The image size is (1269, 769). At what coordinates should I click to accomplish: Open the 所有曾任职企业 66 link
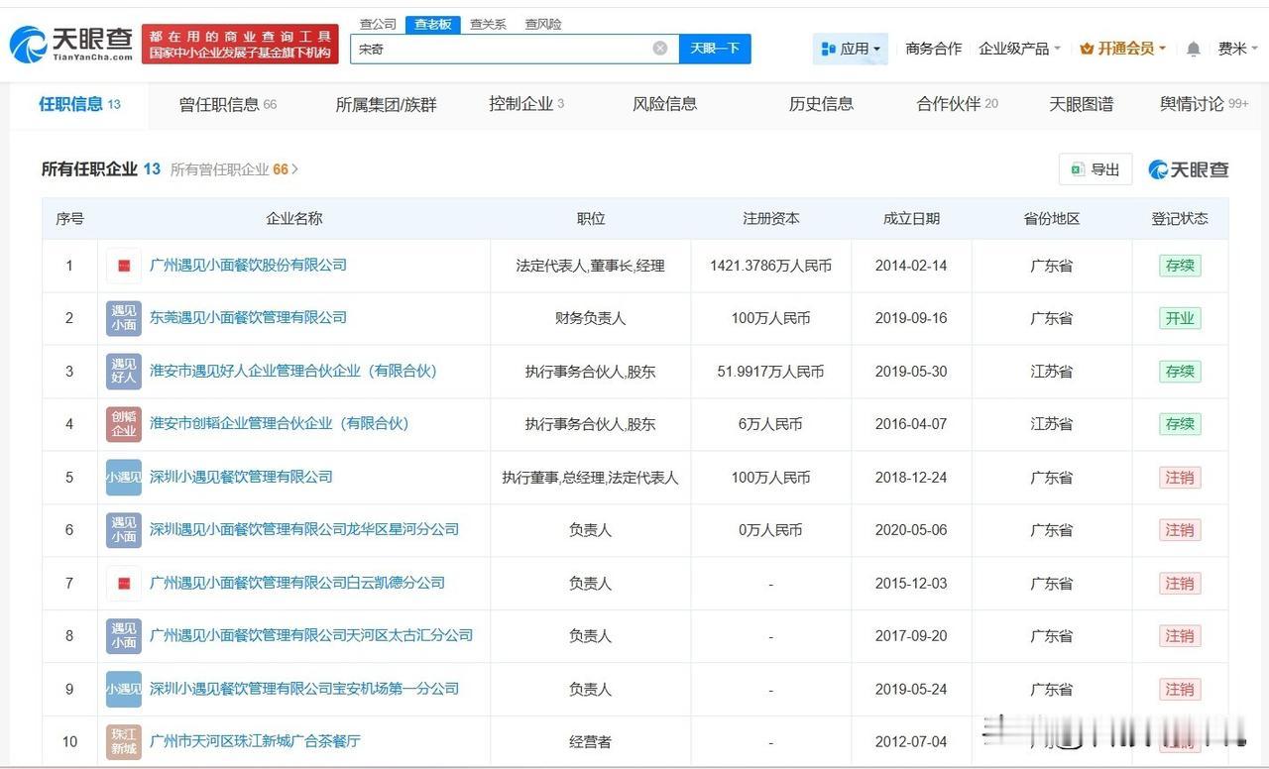(234, 169)
